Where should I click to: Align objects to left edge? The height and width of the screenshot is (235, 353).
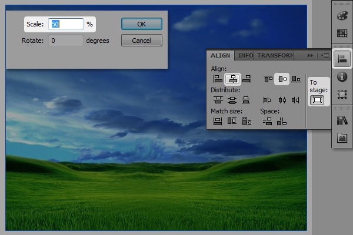(x=218, y=79)
